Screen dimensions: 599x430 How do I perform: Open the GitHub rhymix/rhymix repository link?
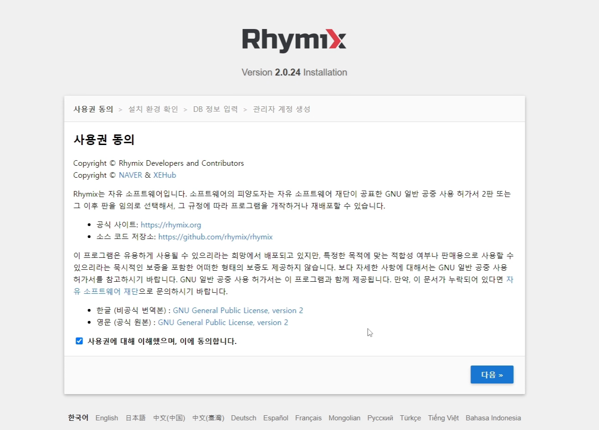(x=216, y=237)
